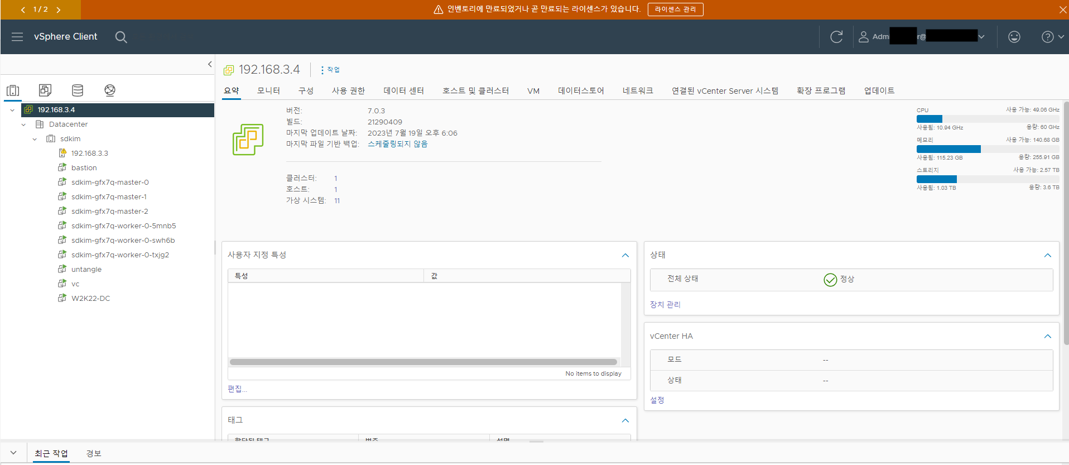Collapse the status card
The width and height of the screenshot is (1069, 465).
pyautogui.click(x=1048, y=255)
